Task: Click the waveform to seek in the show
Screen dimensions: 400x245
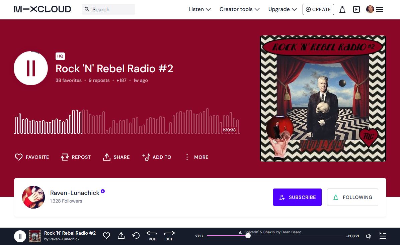Action: [127, 121]
